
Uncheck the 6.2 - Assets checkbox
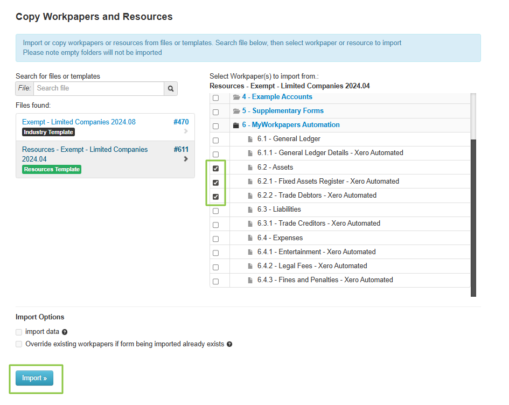(216, 168)
